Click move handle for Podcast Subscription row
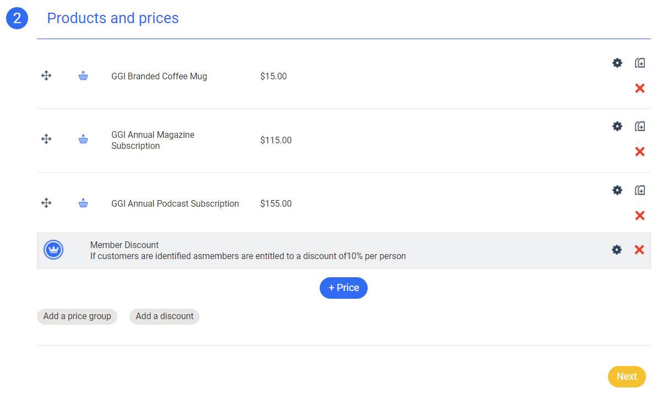 tap(46, 203)
